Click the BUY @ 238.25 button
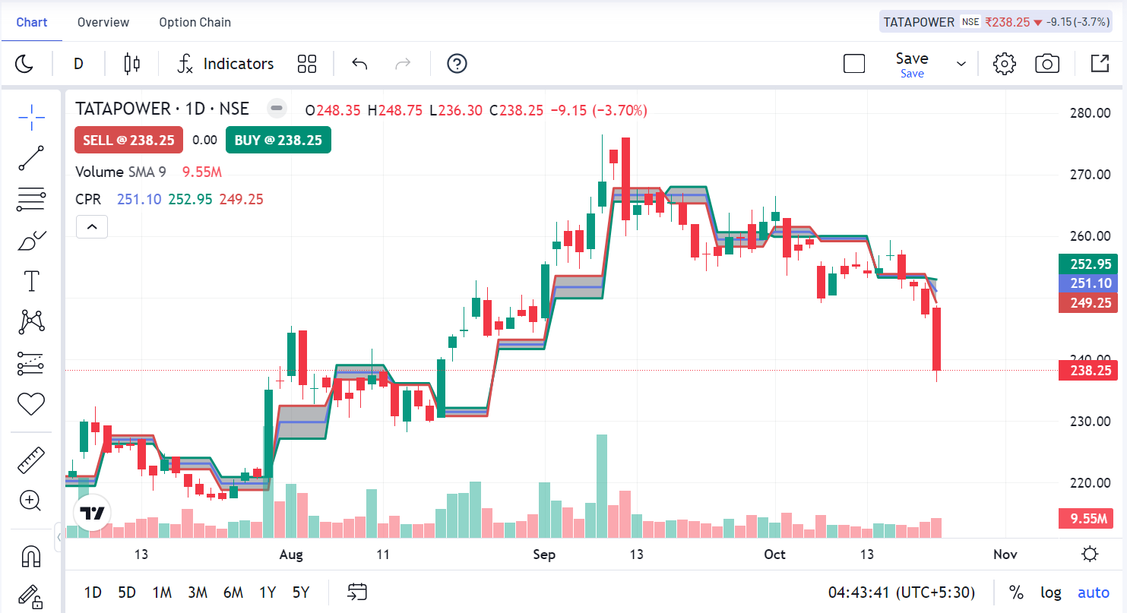This screenshot has height=613, width=1127. 278,140
